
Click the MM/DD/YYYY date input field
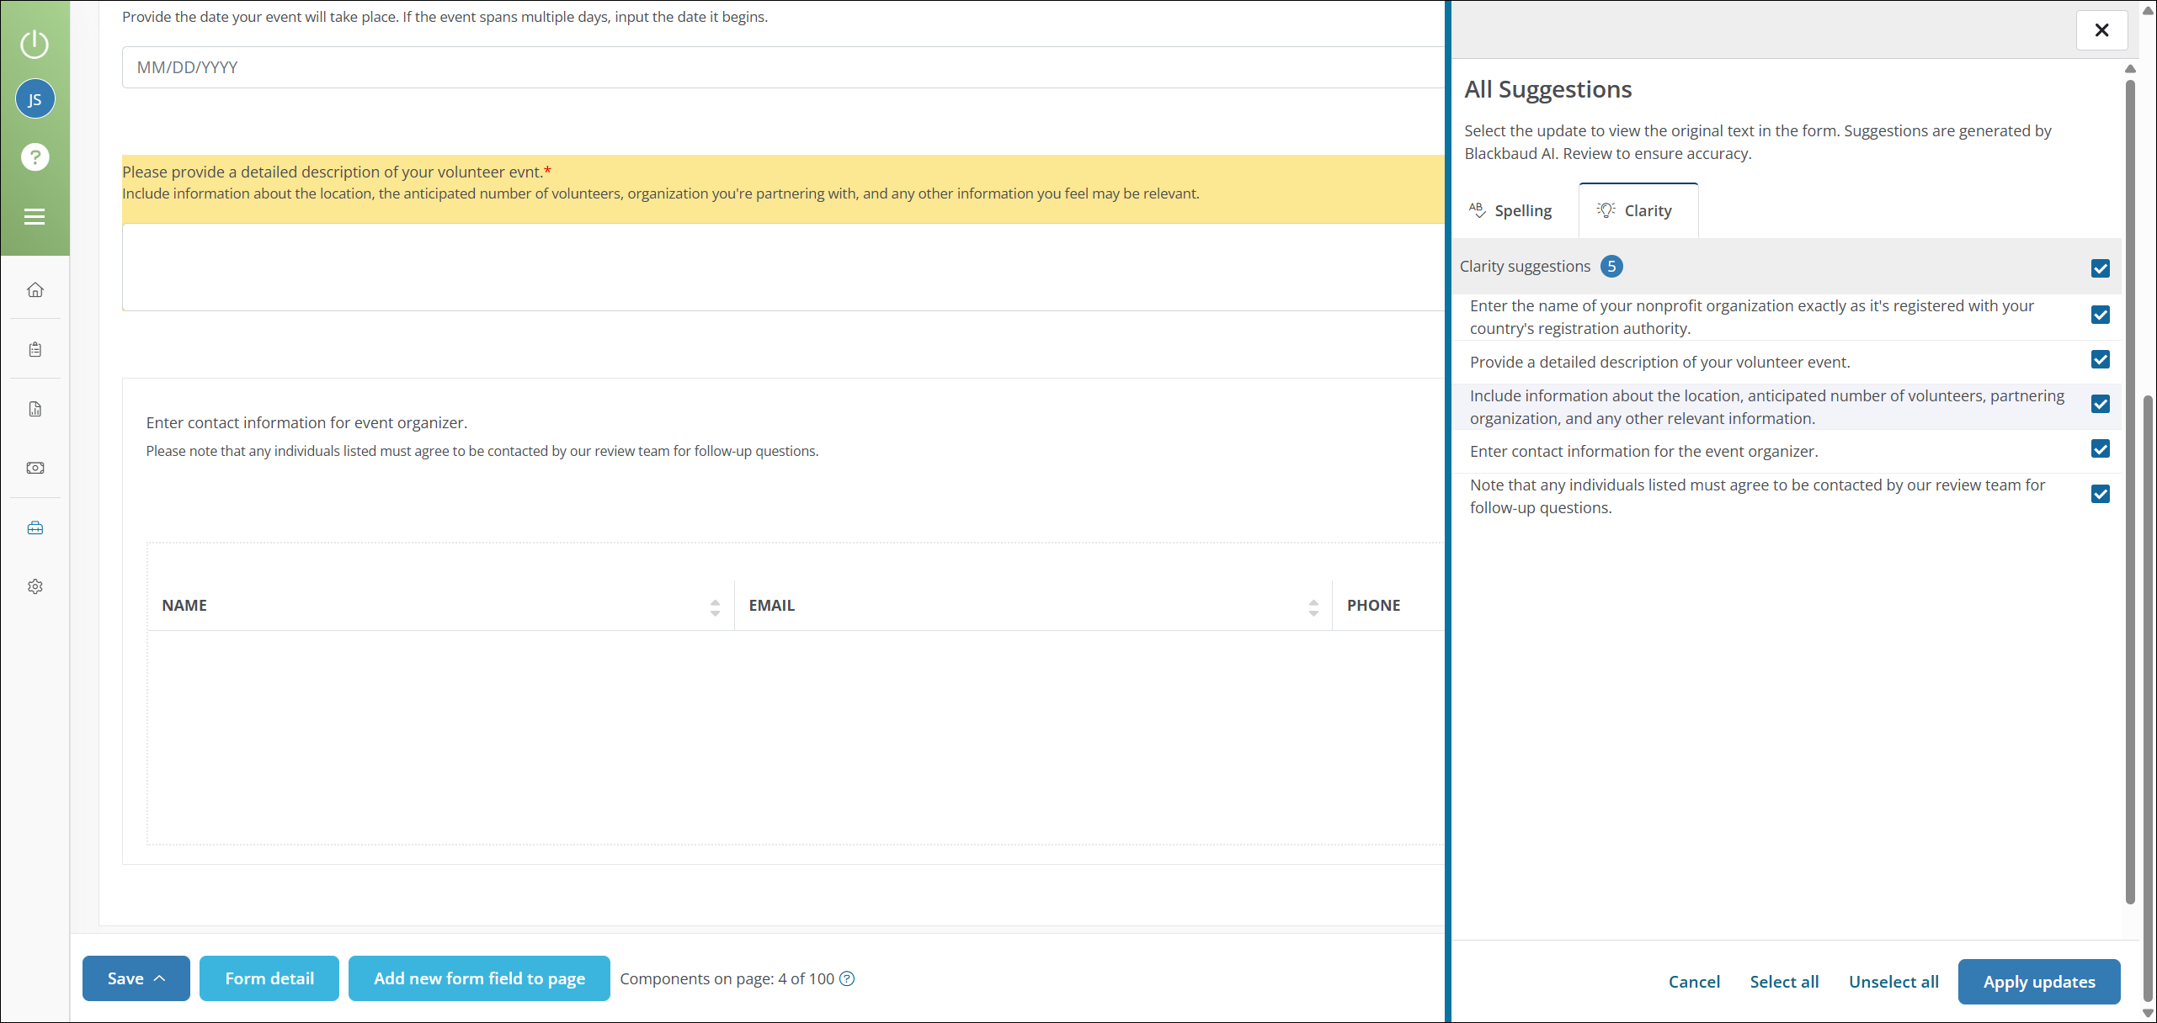click(x=783, y=67)
